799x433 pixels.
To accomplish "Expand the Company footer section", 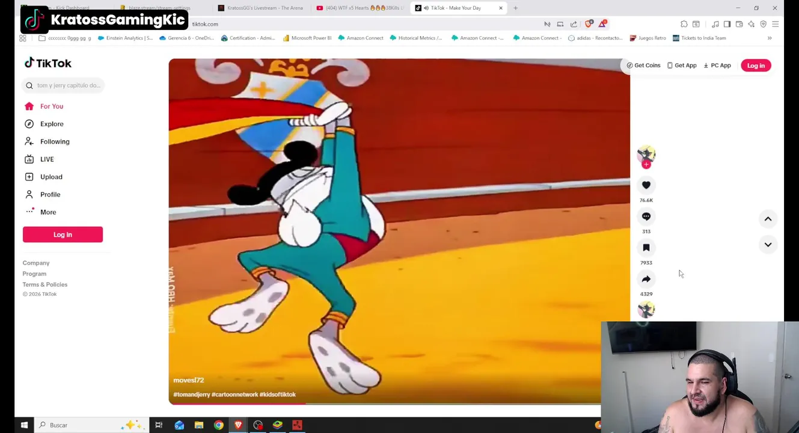I will (x=36, y=263).
